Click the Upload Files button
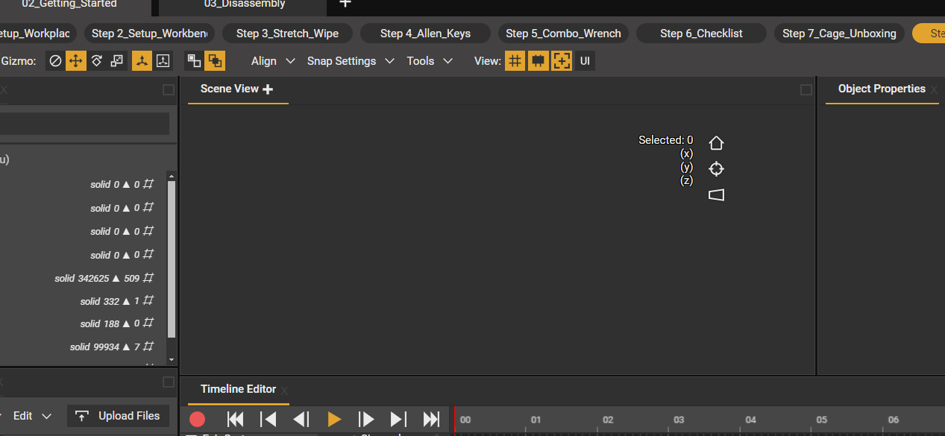The height and width of the screenshot is (436, 945). coord(118,416)
